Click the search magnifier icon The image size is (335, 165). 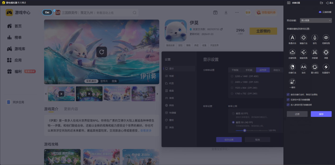(x=134, y=13)
